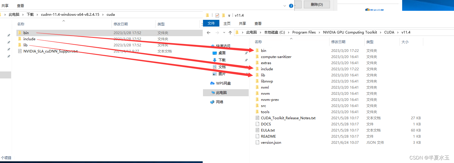Image resolution: width=454 pixels, height=163 pixels.
Task: Click the lib folder name in v11.4 window
Action: (263, 75)
